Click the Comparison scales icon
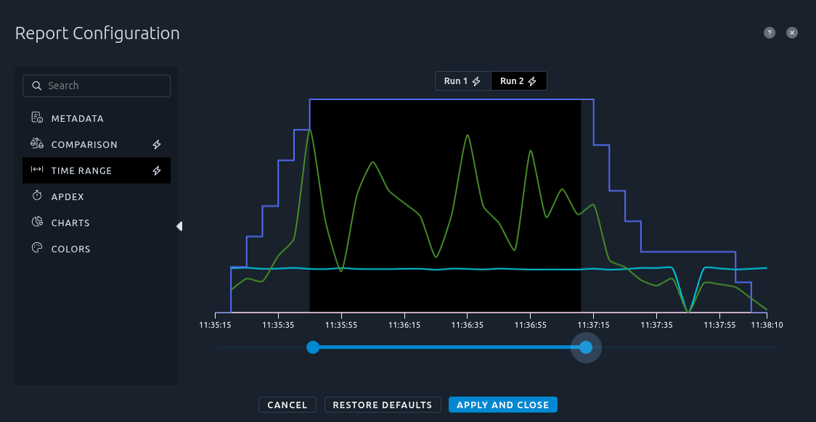 click(x=37, y=144)
